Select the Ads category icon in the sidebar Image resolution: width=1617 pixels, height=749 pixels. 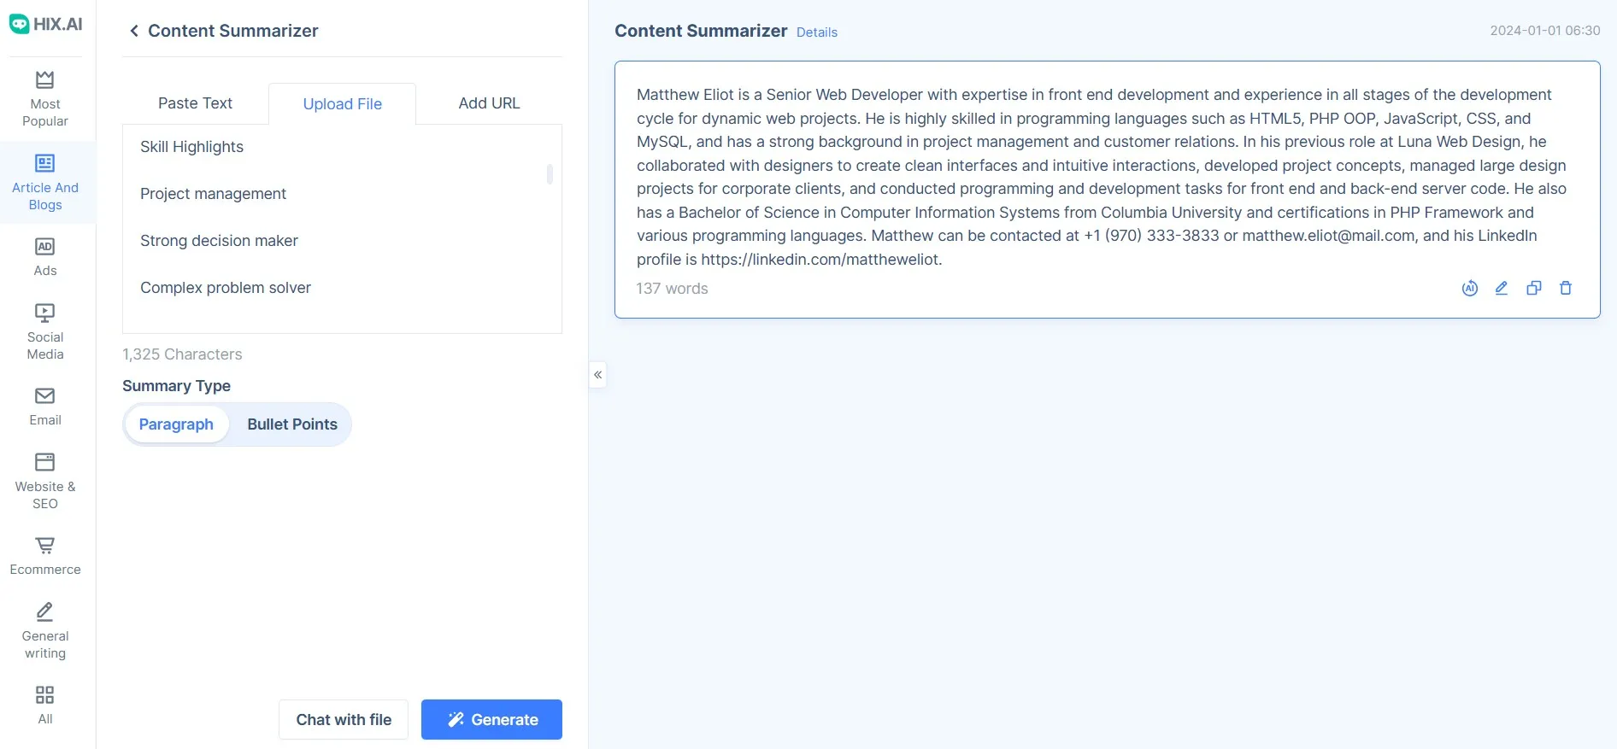click(44, 255)
